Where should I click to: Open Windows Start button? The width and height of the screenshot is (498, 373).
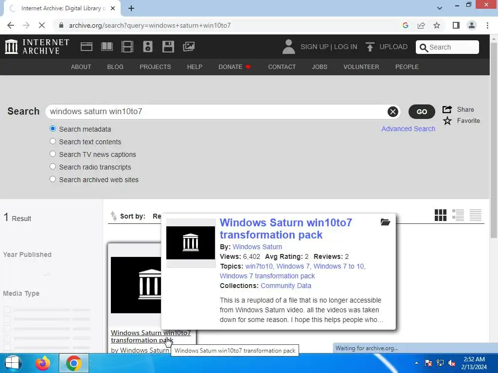click(13, 363)
